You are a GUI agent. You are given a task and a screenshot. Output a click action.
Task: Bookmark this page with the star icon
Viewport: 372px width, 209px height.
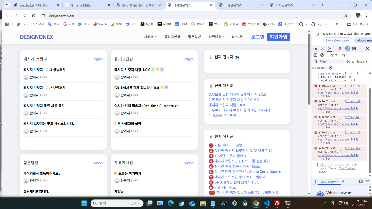click(x=346, y=15)
